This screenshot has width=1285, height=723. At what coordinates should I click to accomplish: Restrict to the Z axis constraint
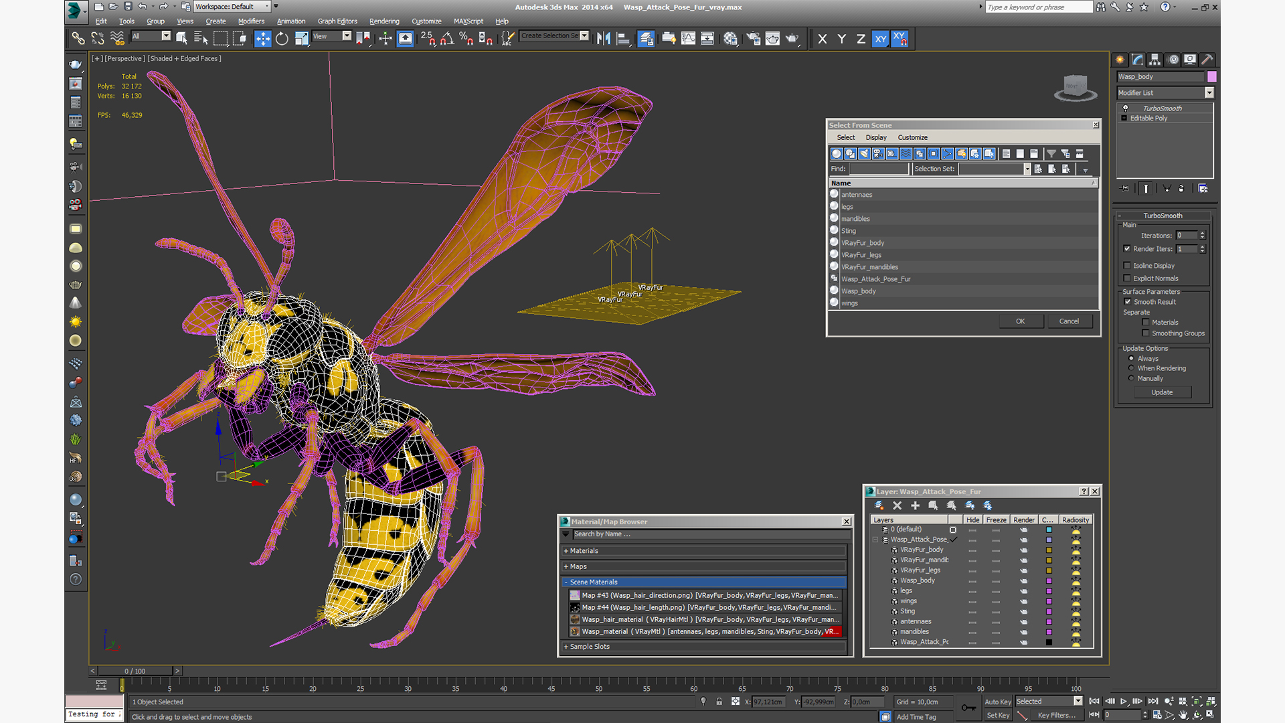pos(861,39)
